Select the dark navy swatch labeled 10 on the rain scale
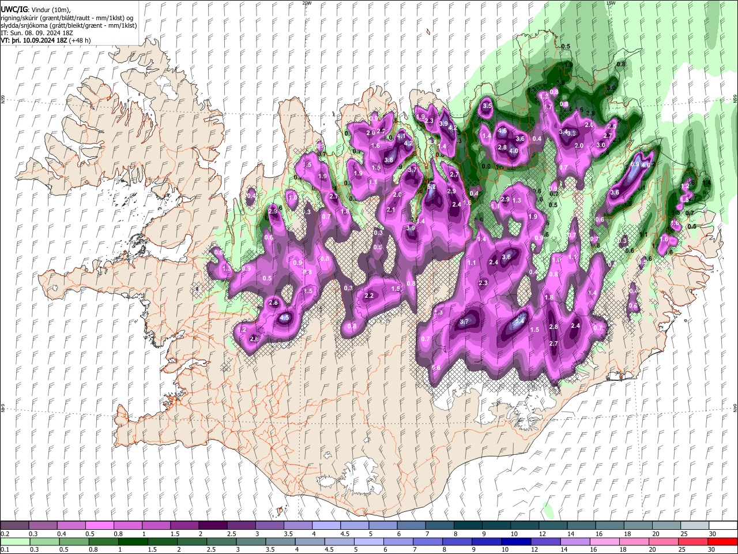This screenshot has width=738, height=554. (515, 541)
